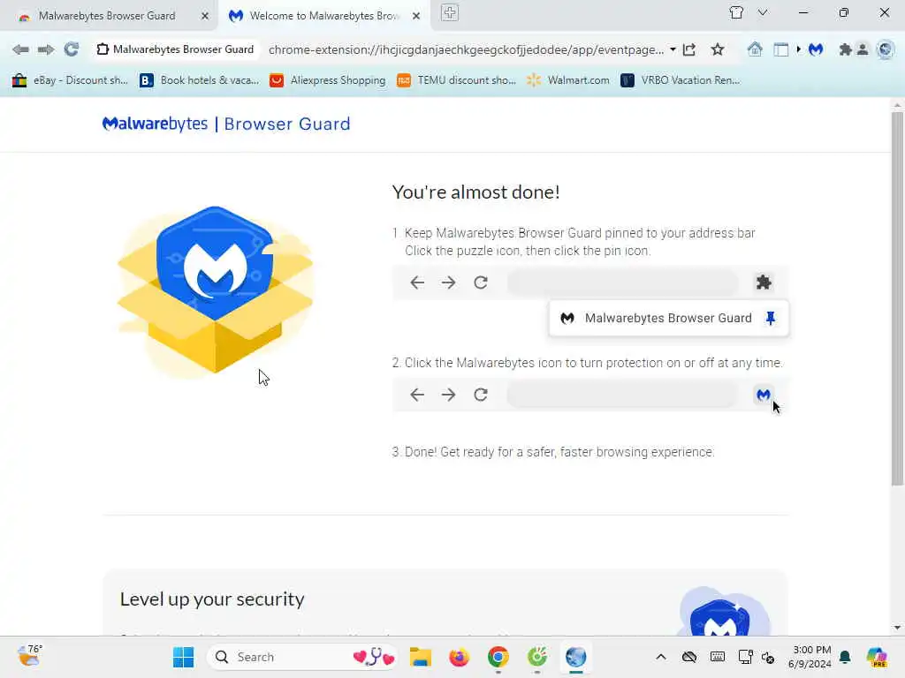Bookmark this page with the star icon
905x678 pixels.
[718, 49]
